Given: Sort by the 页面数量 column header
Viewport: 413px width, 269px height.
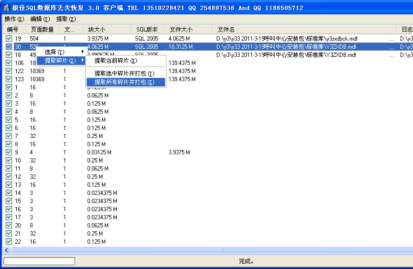Looking at the screenshot, I should (43, 30).
